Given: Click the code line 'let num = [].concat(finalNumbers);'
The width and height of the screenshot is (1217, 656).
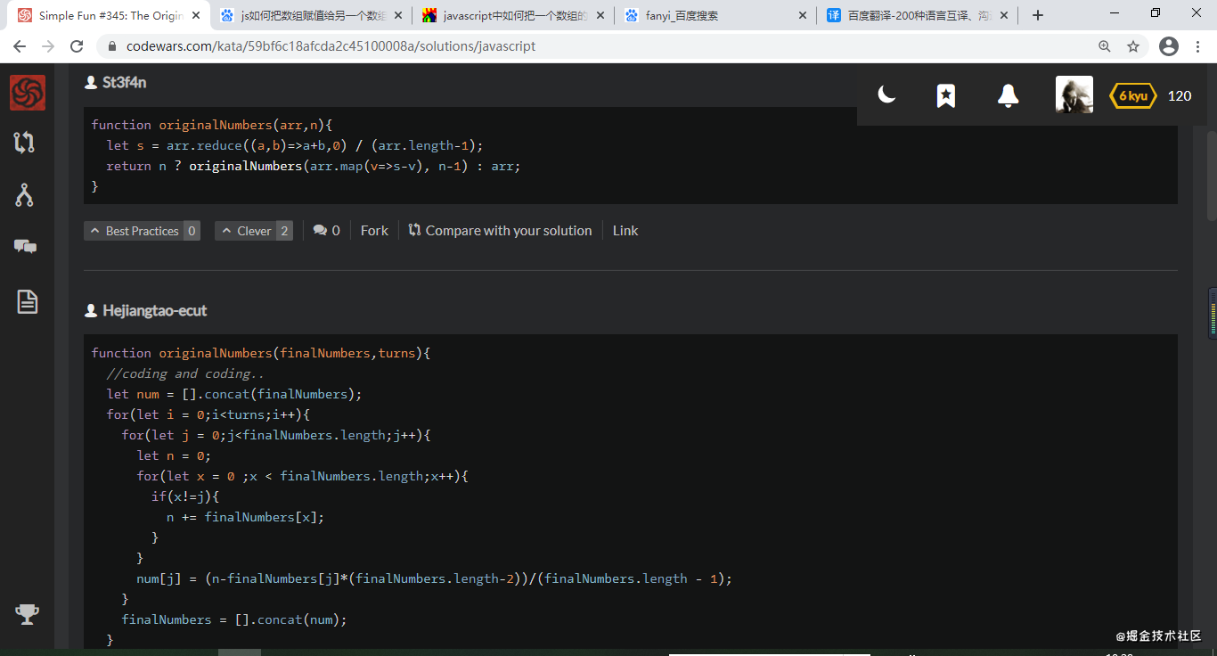Looking at the screenshot, I should click(234, 394).
